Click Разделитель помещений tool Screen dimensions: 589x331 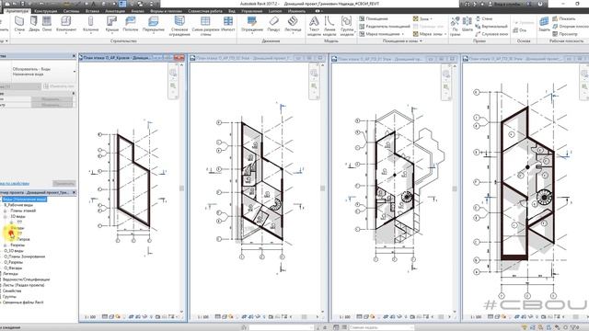click(x=385, y=27)
